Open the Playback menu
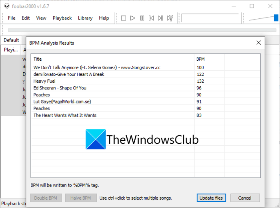280x208 pixels. (62, 18)
